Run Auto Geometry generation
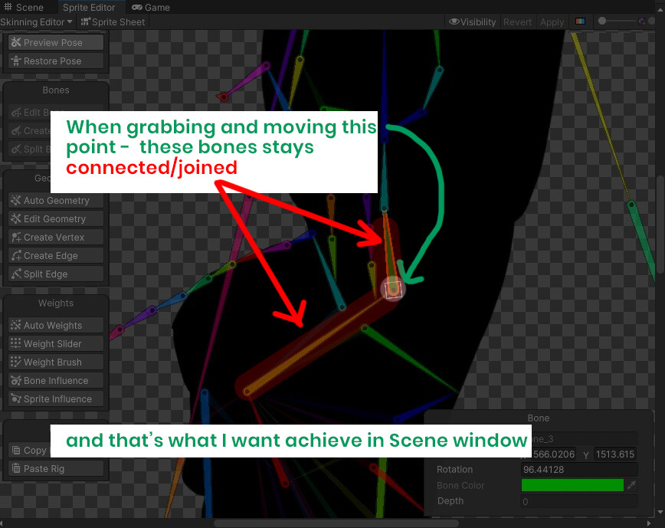665x528 pixels. tap(54, 200)
